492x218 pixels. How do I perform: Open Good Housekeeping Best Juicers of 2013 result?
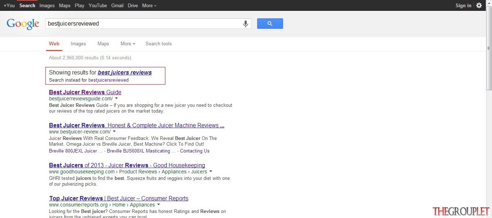127,165
